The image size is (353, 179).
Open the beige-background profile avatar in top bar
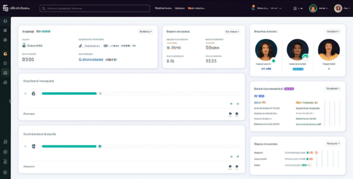[x=338, y=8]
